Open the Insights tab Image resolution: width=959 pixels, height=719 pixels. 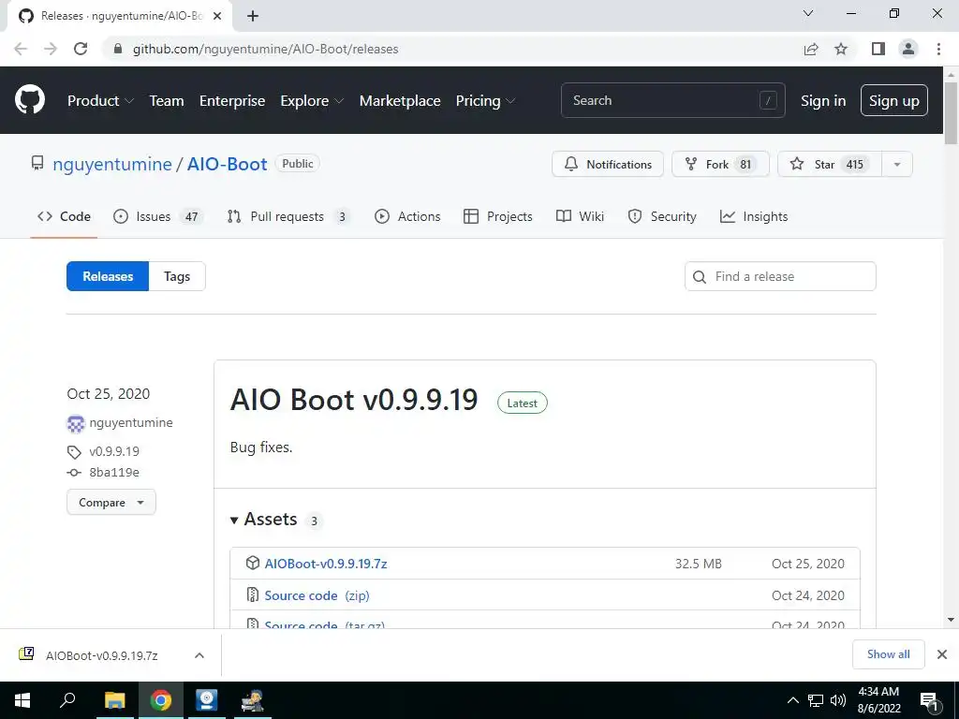coord(754,216)
